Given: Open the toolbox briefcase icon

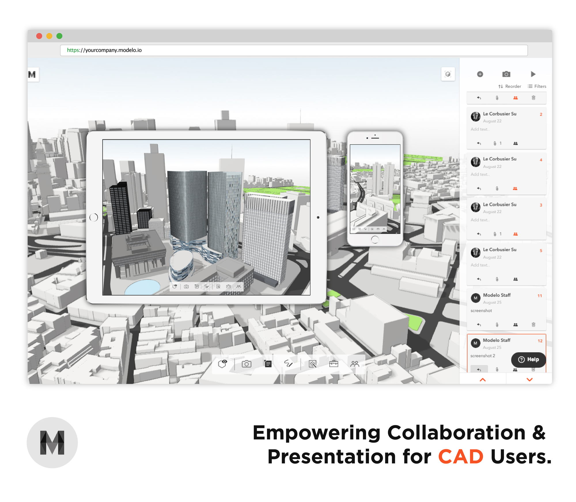Looking at the screenshot, I should (x=334, y=364).
